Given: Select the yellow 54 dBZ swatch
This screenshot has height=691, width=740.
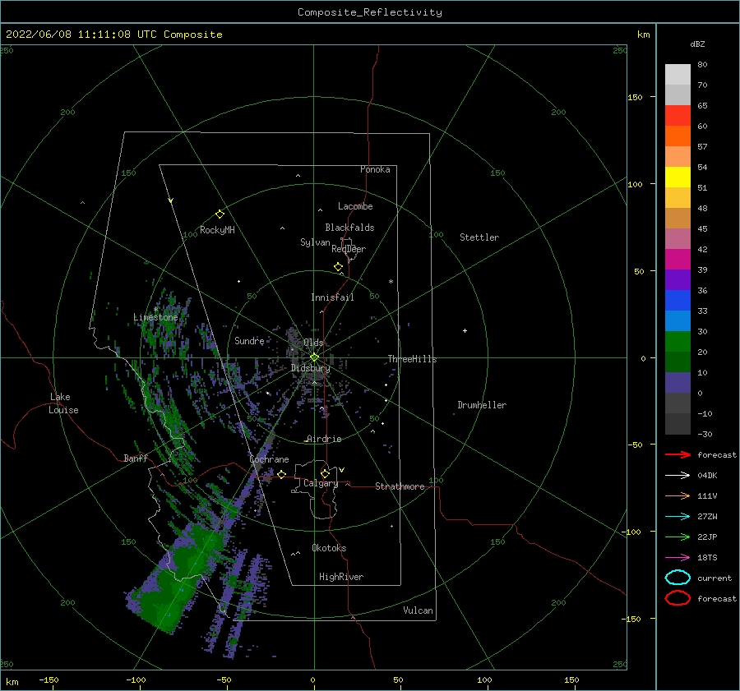Looking at the screenshot, I should pos(678,177).
